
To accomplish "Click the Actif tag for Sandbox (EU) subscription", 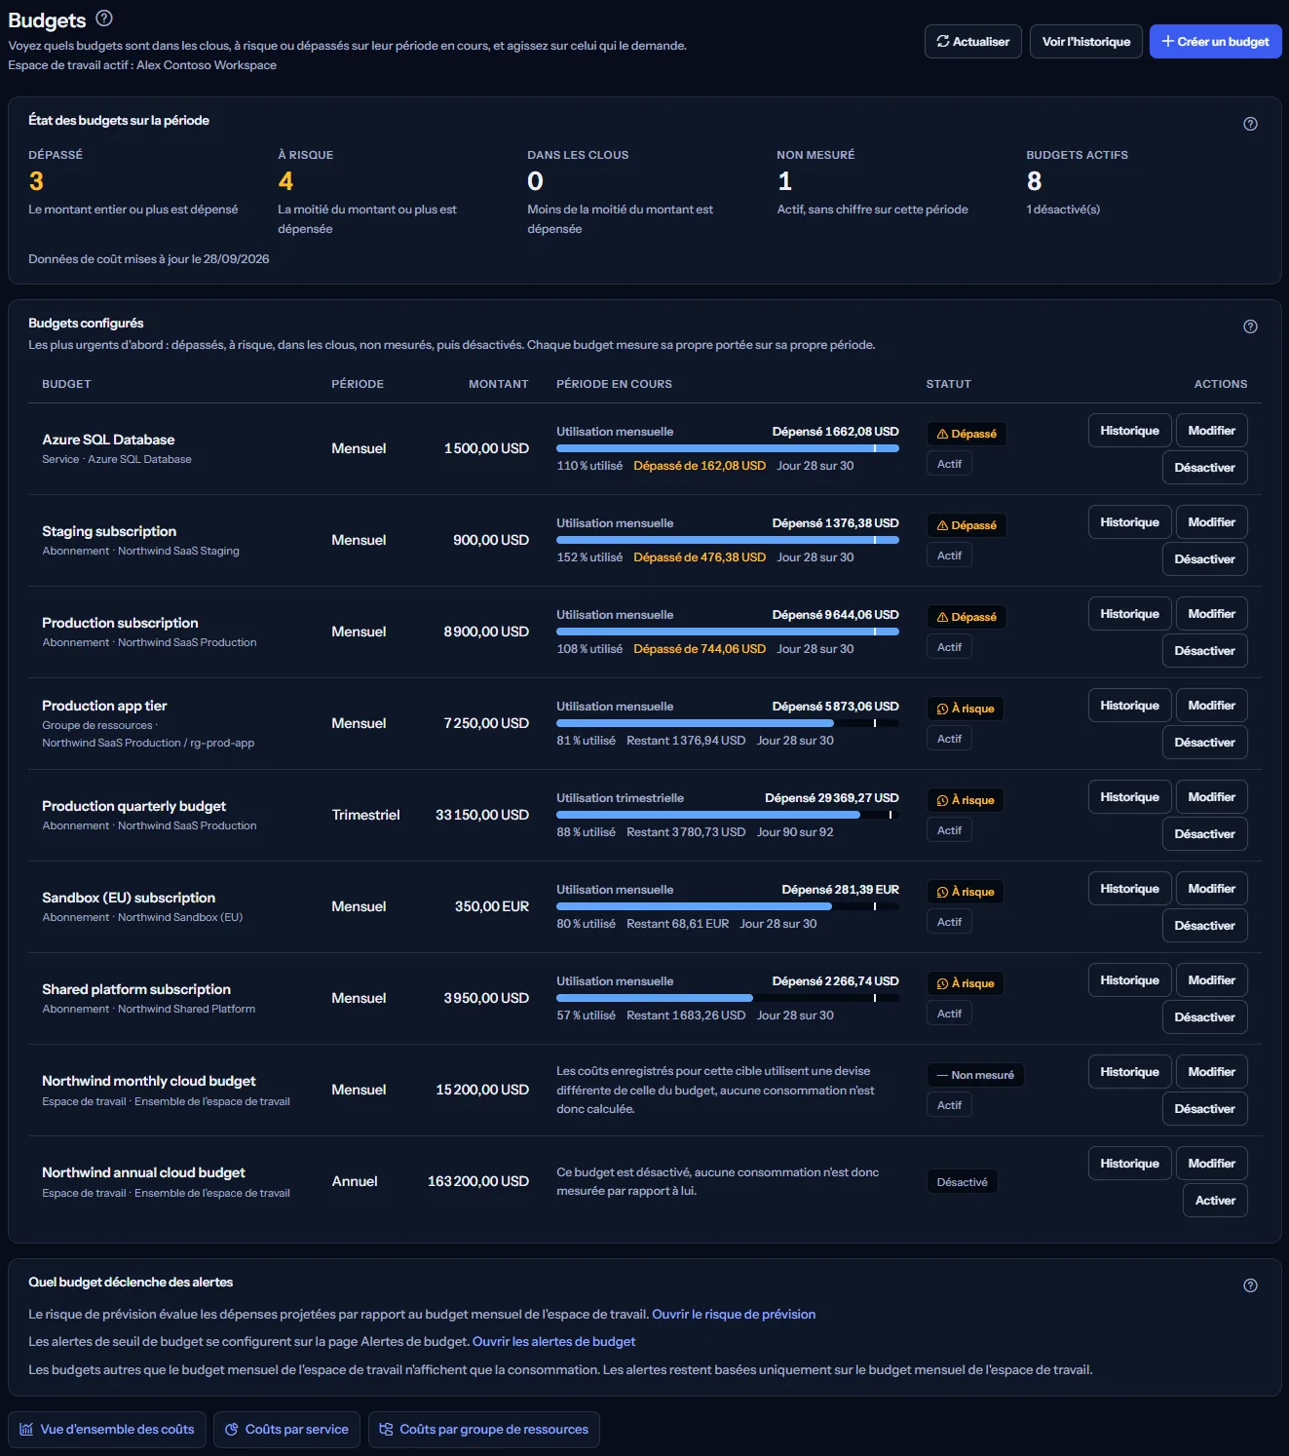I will 949,922.
